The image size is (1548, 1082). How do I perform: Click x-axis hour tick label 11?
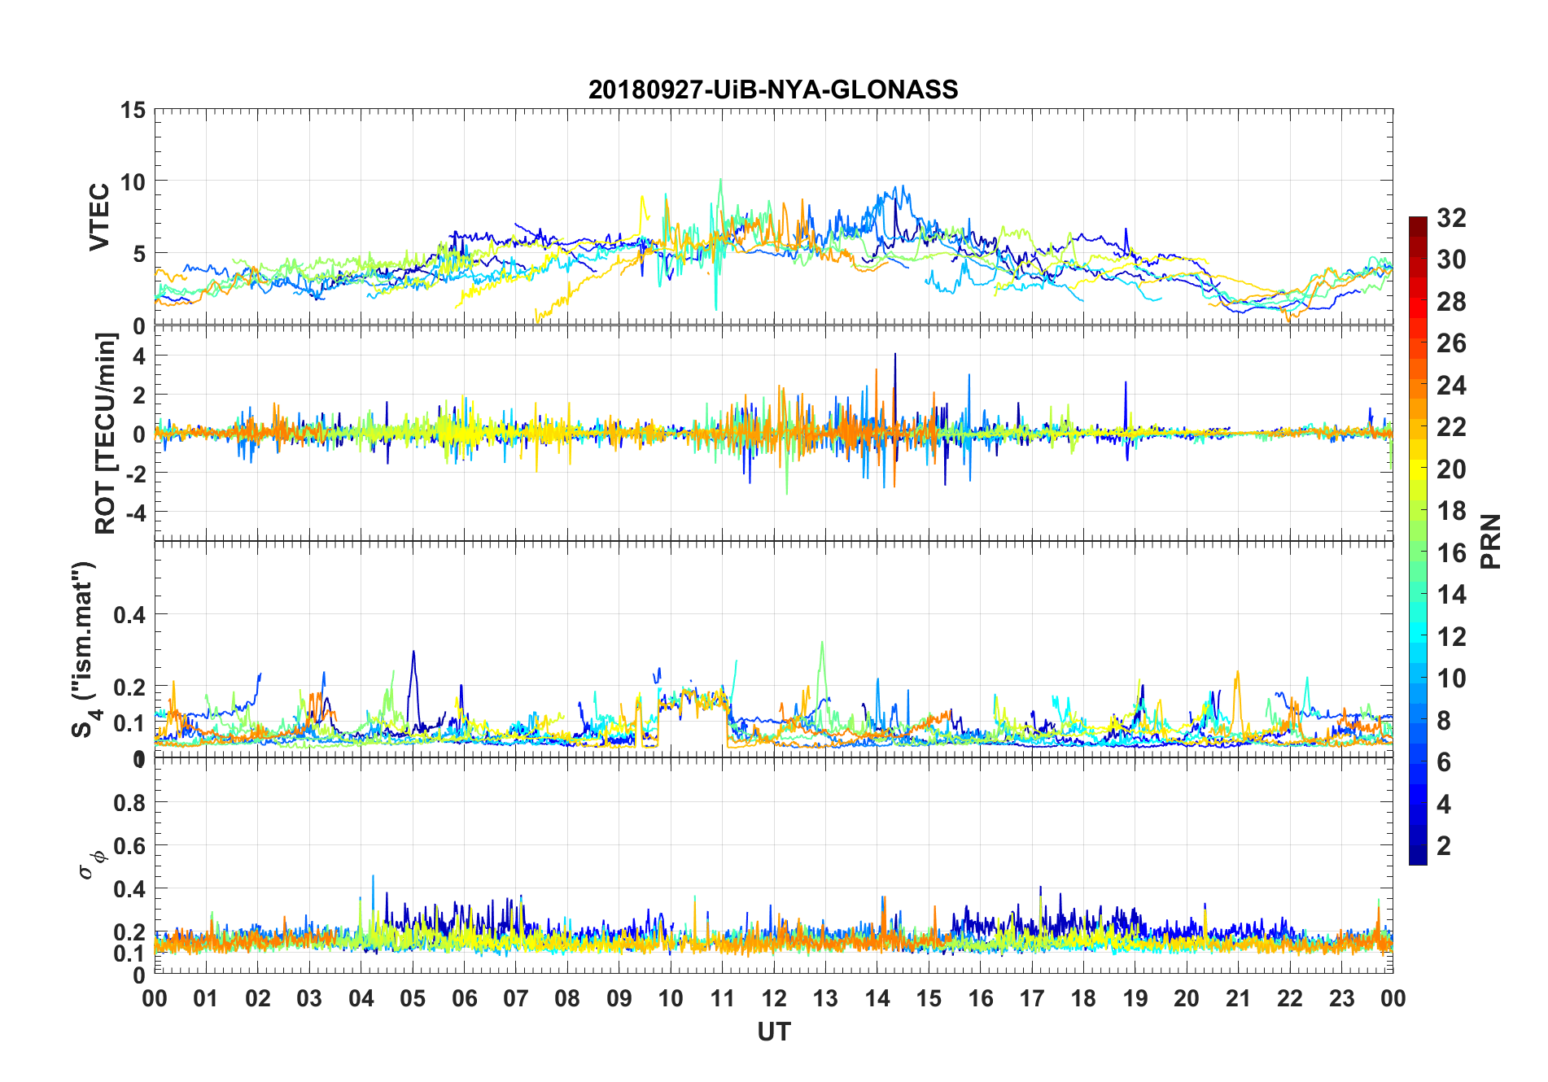tap(722, 998)
